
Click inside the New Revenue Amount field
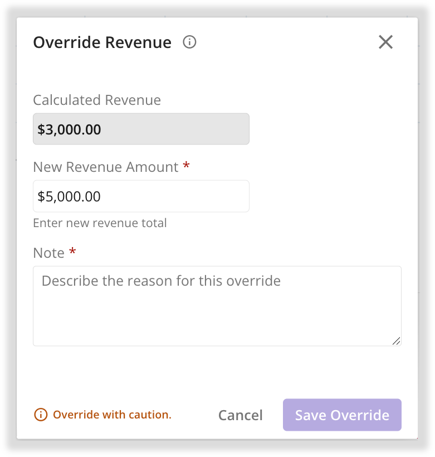coord(141,196)
